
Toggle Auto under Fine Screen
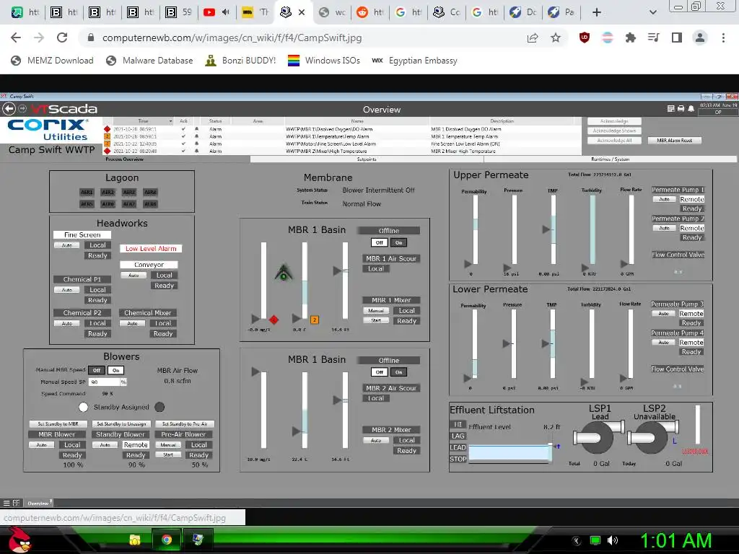pyautogui.click(x=67, y=245)
